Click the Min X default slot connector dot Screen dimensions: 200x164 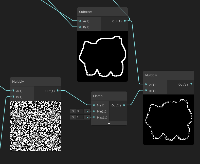pos(87,111)
